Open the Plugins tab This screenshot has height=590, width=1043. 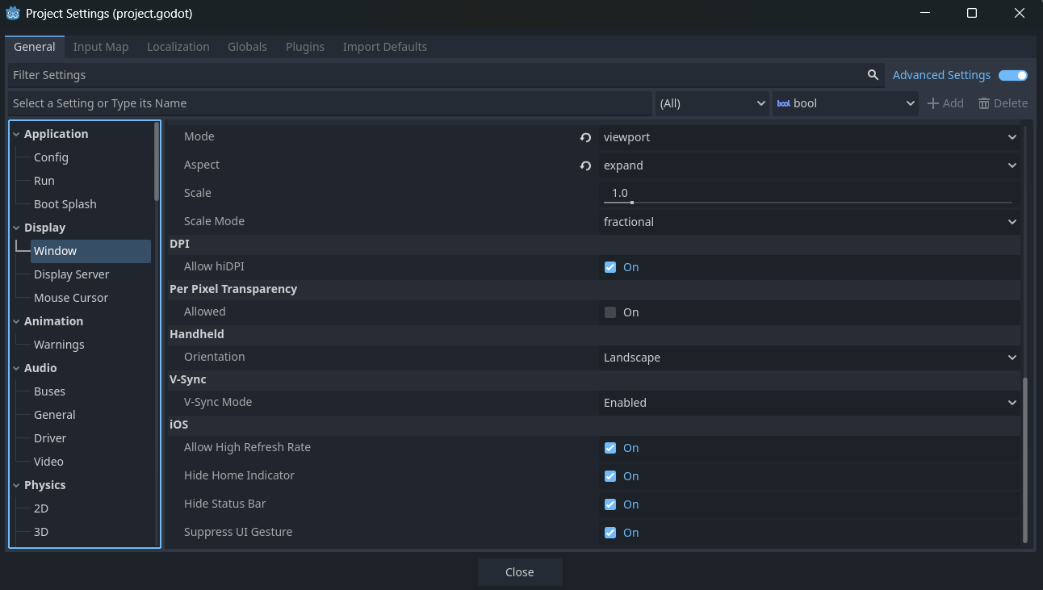tap(305, 47)
